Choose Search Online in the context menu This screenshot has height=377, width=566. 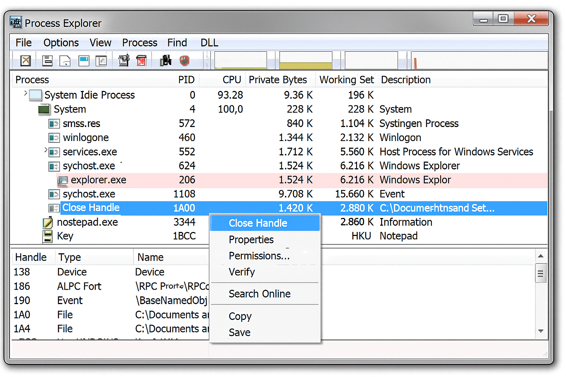point(265,294)
